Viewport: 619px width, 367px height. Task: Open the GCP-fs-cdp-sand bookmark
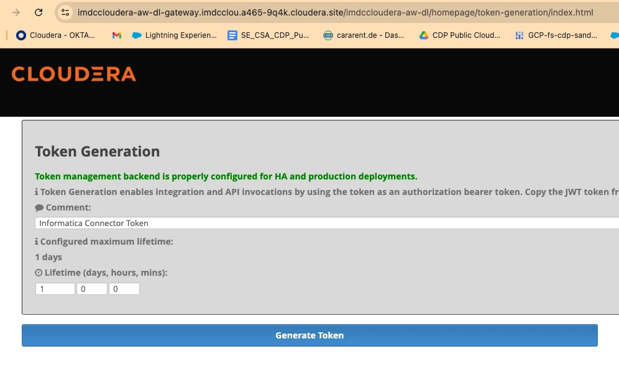pyautogui.click(x=556, y=35)
